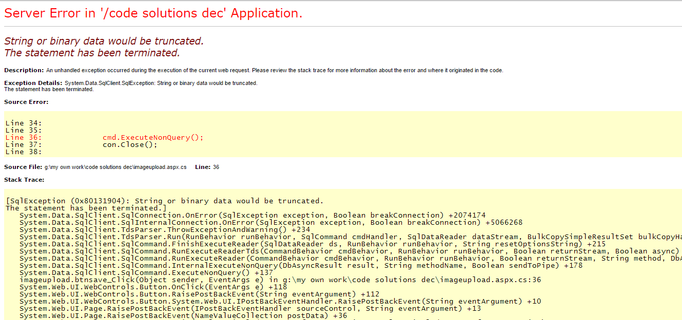682x320 pixels.
Task: Click the line number 36 next to Source File
Action: [216, 166]
